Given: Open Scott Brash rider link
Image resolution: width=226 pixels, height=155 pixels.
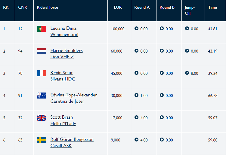Looking at the screenshot, I should pos(62,117).
